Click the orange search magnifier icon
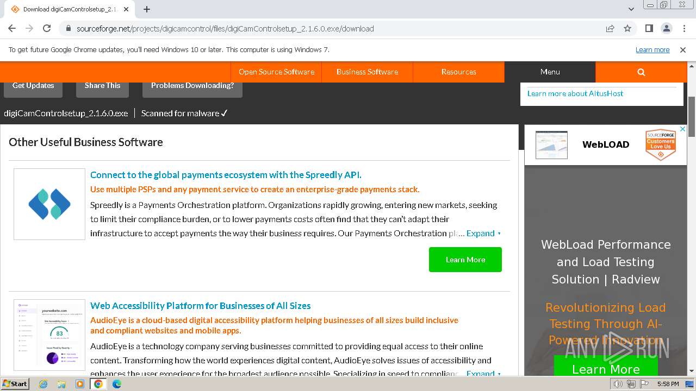 tap(641, 72)
